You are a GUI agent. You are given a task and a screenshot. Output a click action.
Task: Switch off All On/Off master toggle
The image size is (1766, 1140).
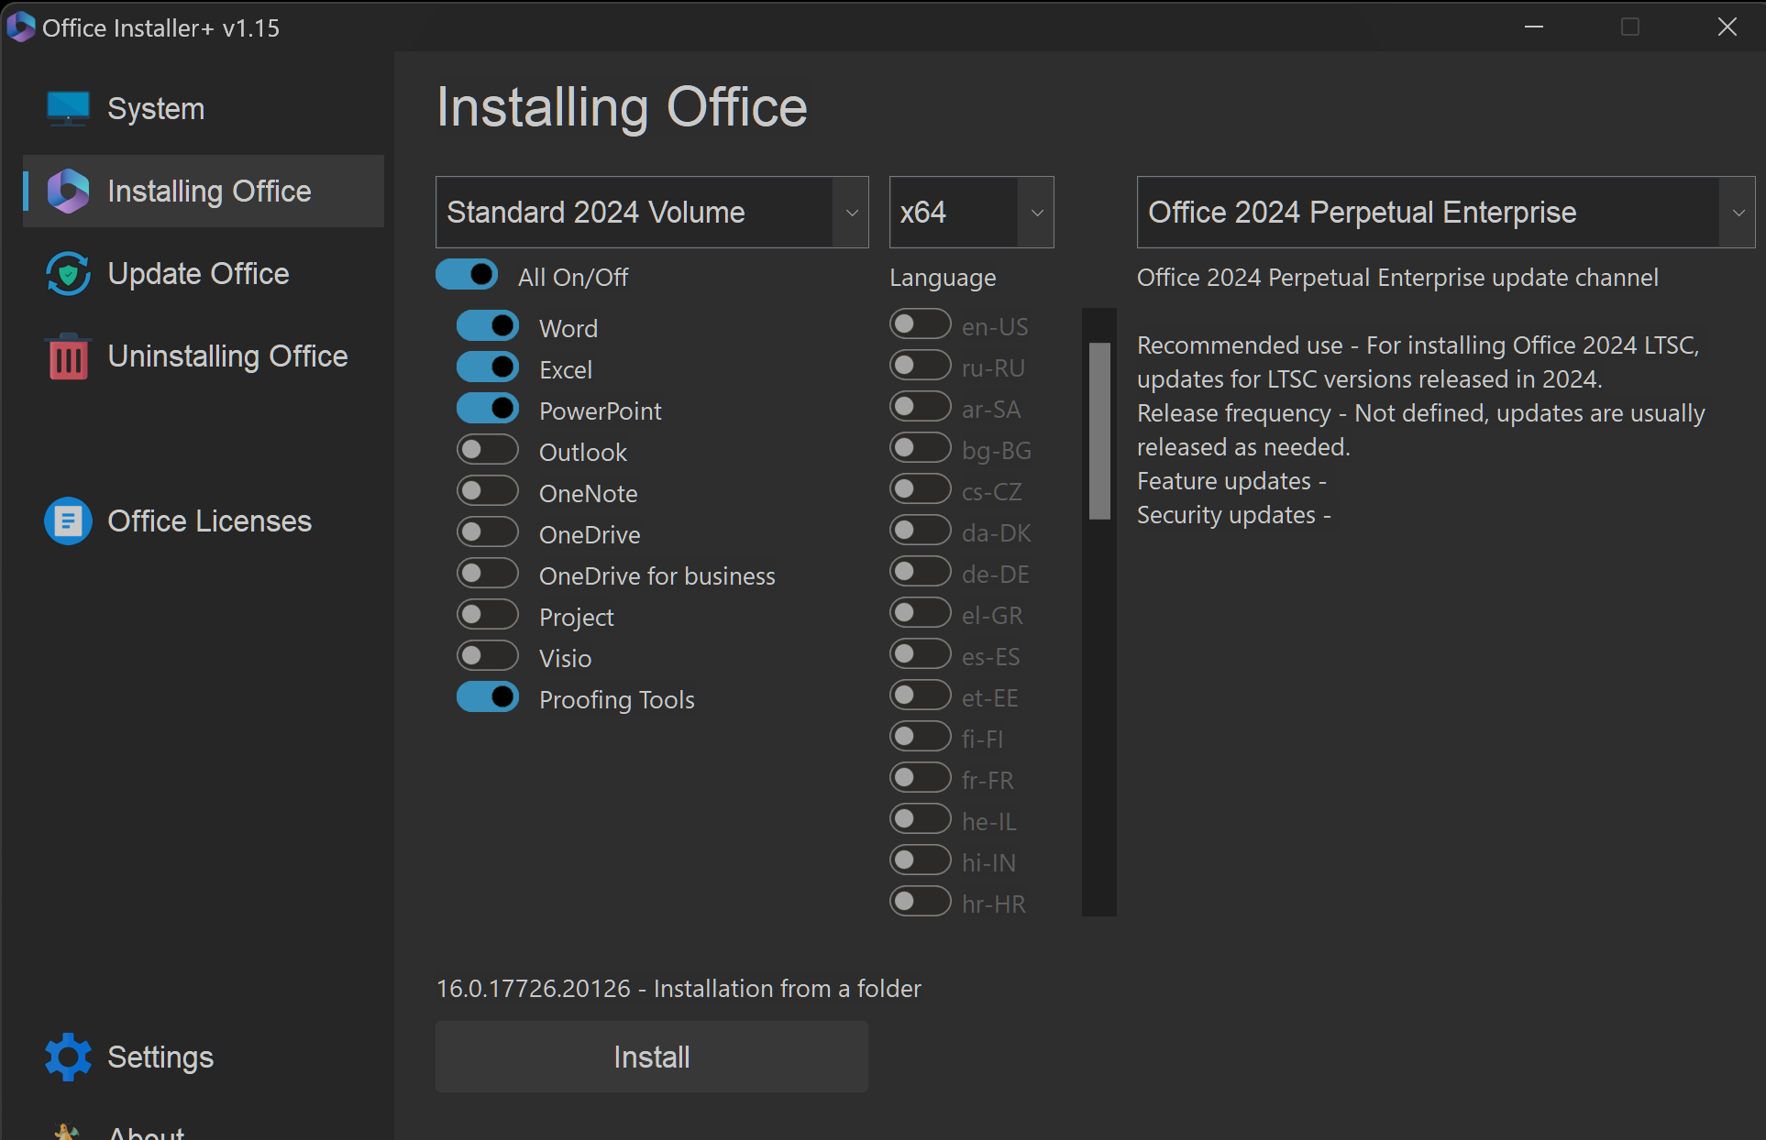(x=467, y=275)
